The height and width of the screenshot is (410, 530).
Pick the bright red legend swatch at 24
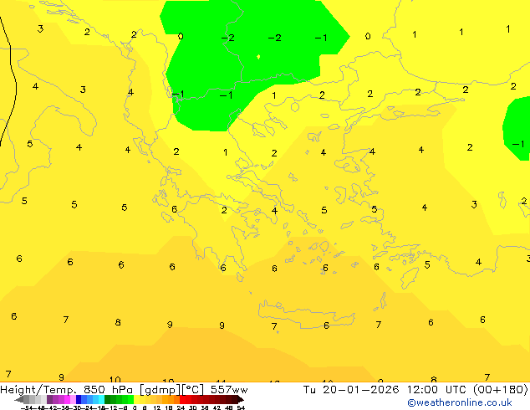click(182, 399)
